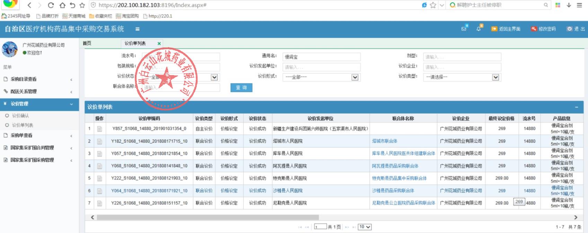This screenshot has width=588, height=233.
Task: Switch to the 首页 tab
Action: point(87,43)
